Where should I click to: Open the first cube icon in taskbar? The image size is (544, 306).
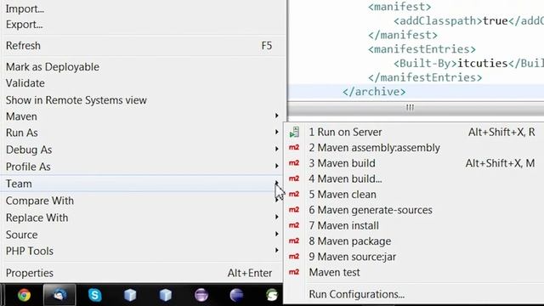130,295
